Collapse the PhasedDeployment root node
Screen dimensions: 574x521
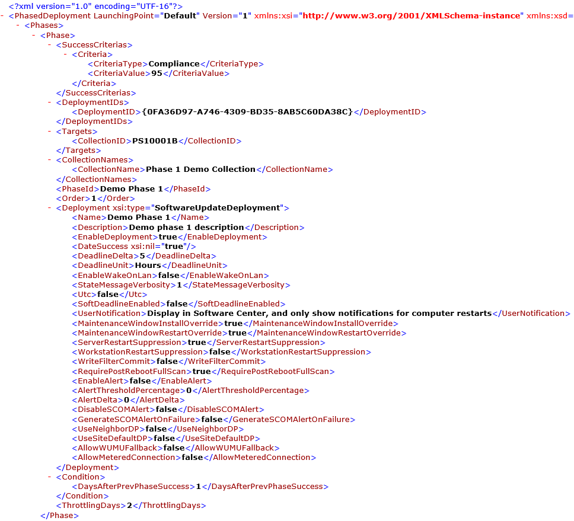coord(2,16)
